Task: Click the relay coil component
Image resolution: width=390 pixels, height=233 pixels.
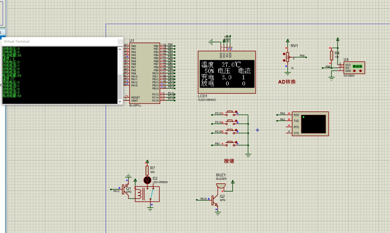Action: (140, 194)
